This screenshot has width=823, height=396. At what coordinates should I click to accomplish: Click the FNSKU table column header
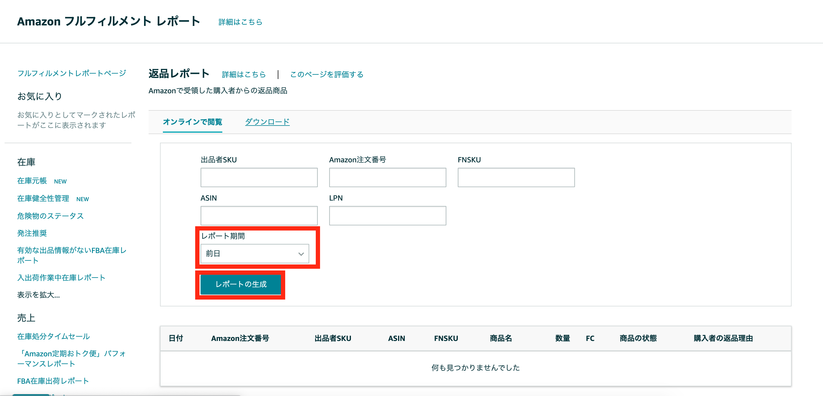point(446,338)
